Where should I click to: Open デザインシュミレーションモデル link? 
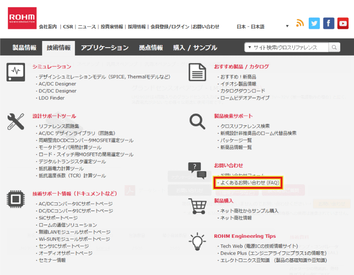(x=104, y=77)
